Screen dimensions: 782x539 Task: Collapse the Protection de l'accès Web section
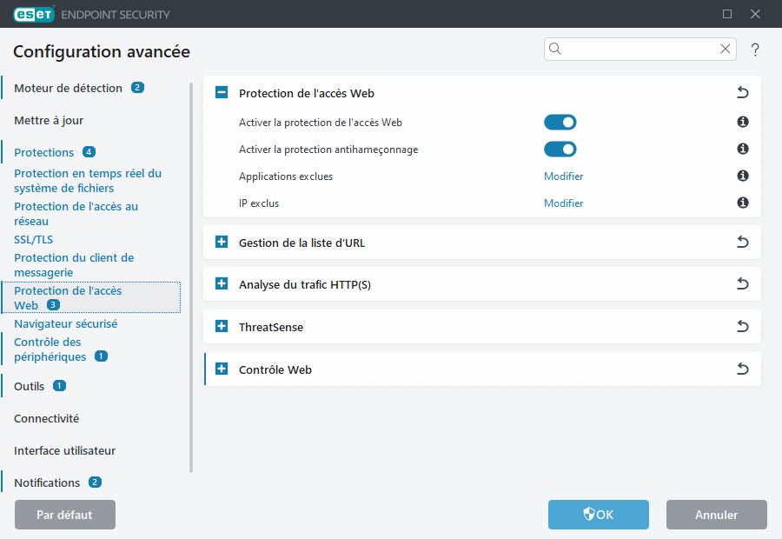pyautogui.click(x=221, y=92)
